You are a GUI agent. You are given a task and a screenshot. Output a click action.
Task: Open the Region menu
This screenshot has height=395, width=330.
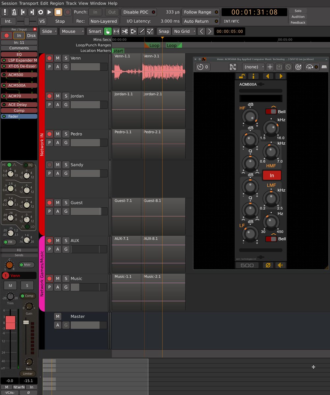(57, 3)
